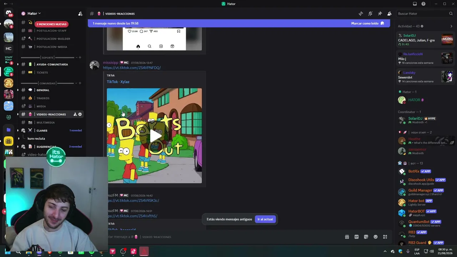Select Discohook Utils bot in member list

coord(426,181)
